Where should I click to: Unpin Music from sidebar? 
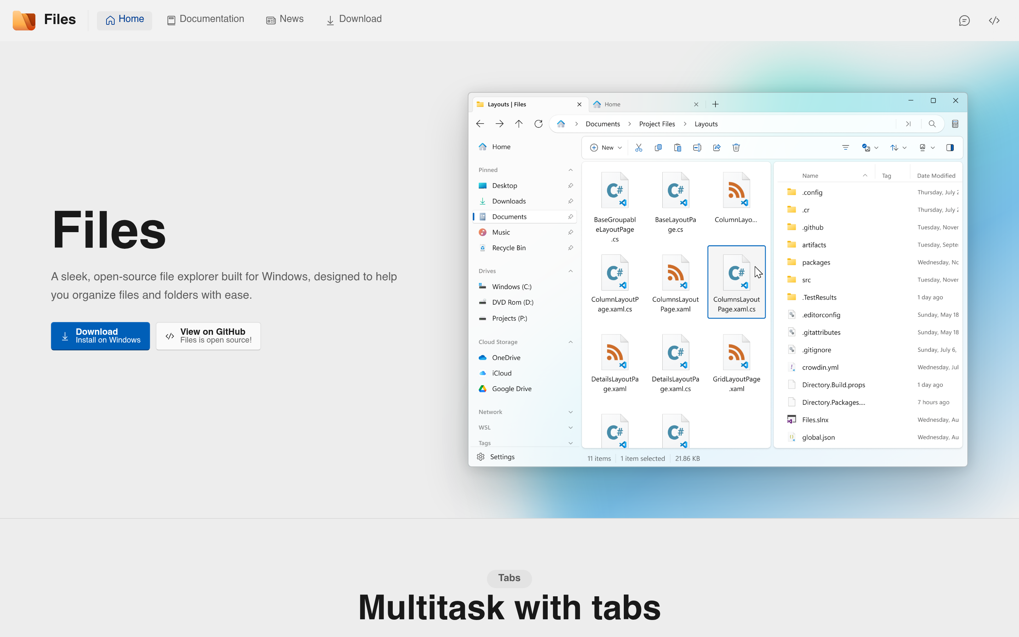(571, 232)
